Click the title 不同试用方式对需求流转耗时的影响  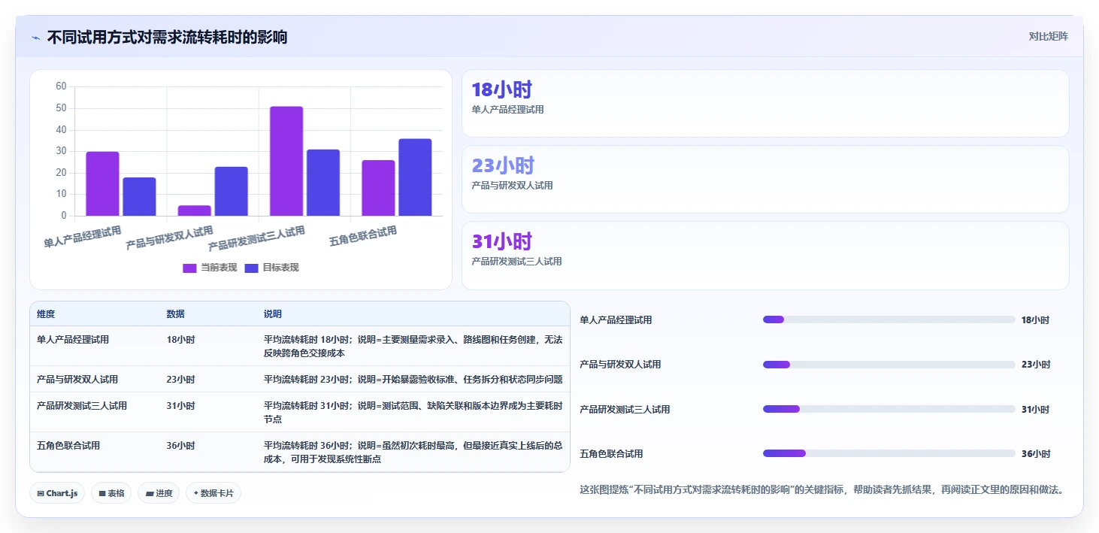(x=167, y=38)
